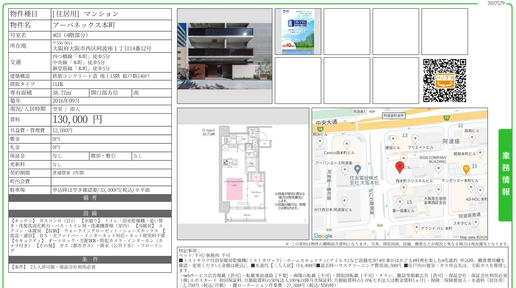Click the 現況/入居時期 value 空室 / 即入
The image size is (516, 288).
[66, 109]
